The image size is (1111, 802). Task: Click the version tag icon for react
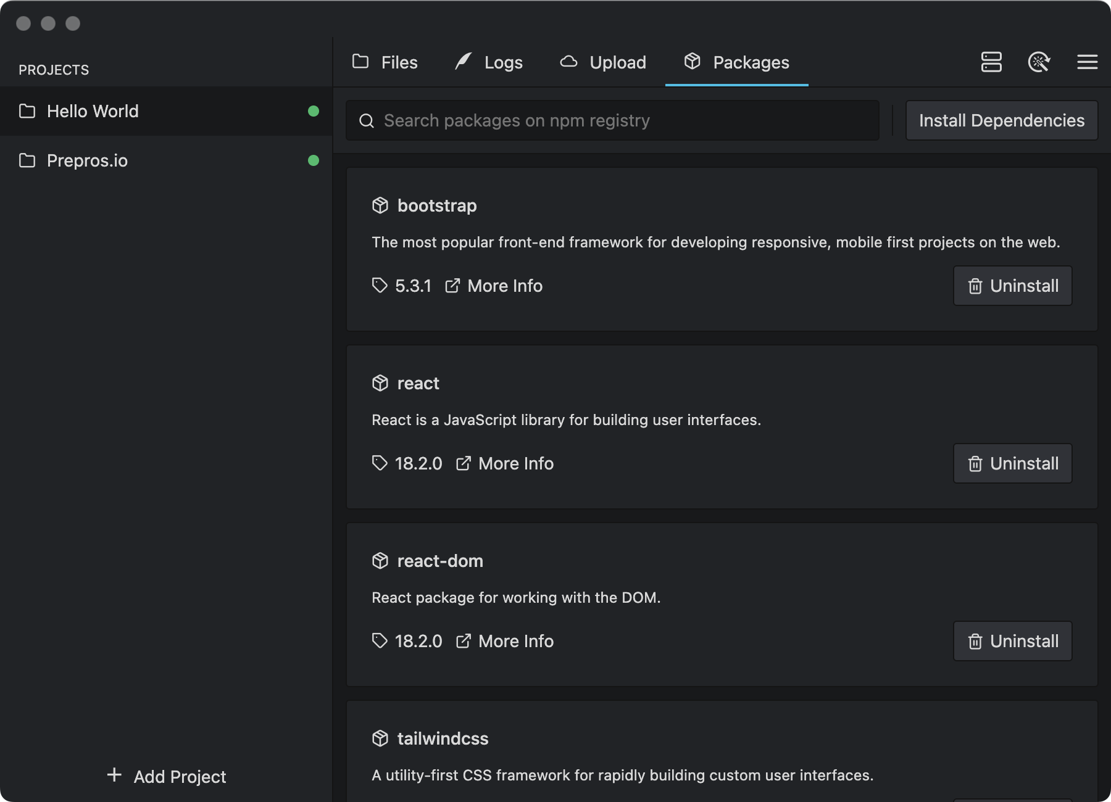[380, 463]
